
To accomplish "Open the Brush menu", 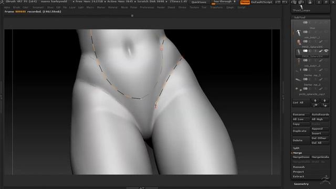I will coord(16,7).
